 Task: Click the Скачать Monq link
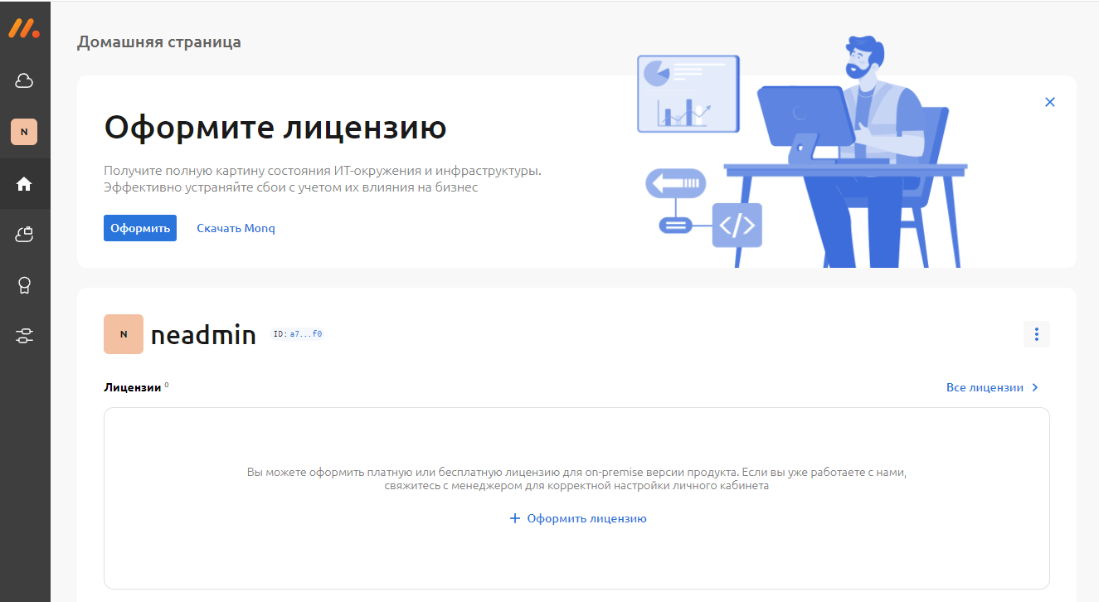[236, 228]
